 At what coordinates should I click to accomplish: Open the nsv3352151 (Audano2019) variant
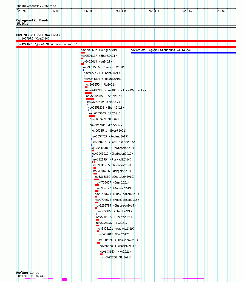point(115,229)
